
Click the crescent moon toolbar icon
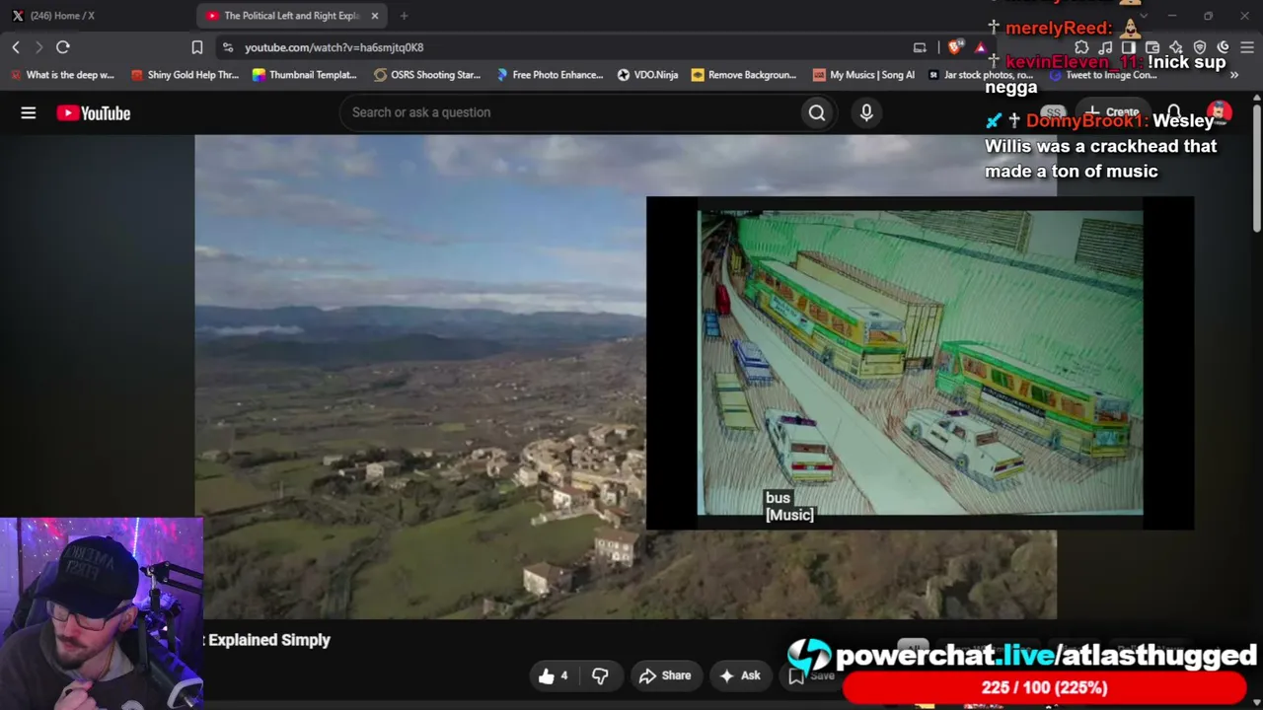(x=1224, y=47)
